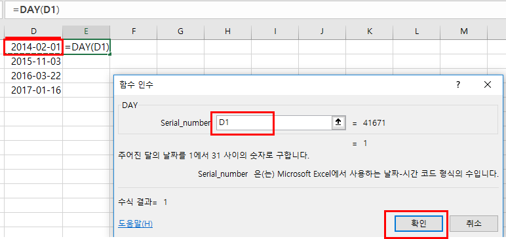506x239 pixels.
Task: Select column G header
Action: click(180, 31)
